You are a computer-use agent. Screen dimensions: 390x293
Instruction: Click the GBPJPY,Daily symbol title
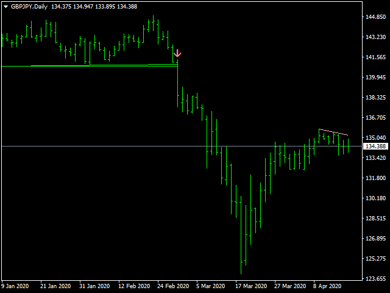point(29,6)
